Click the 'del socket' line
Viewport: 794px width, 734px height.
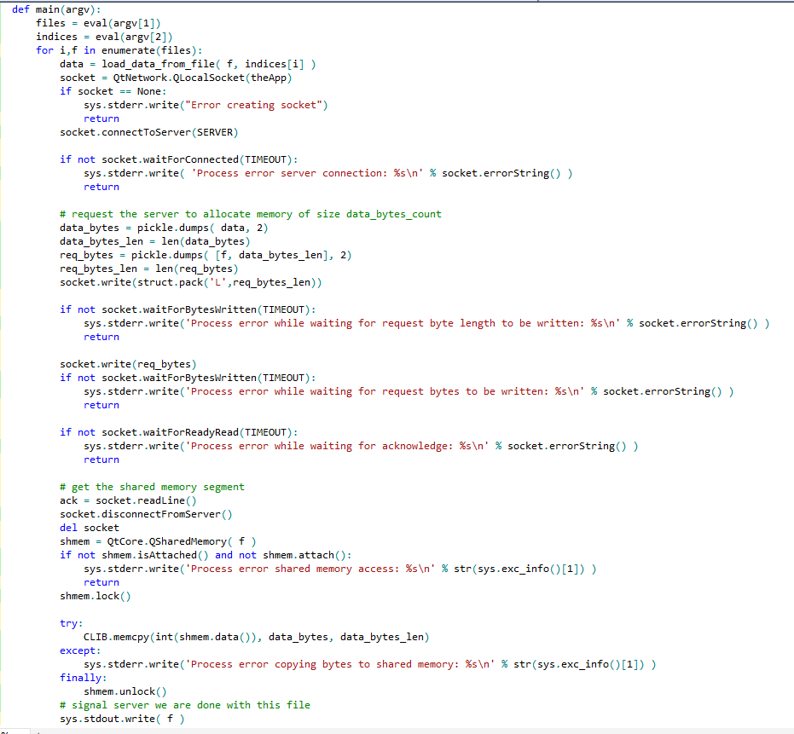(90, 528)
